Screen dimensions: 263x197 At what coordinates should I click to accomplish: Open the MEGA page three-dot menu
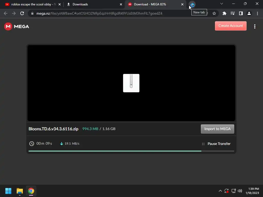(x=255, y=26)
